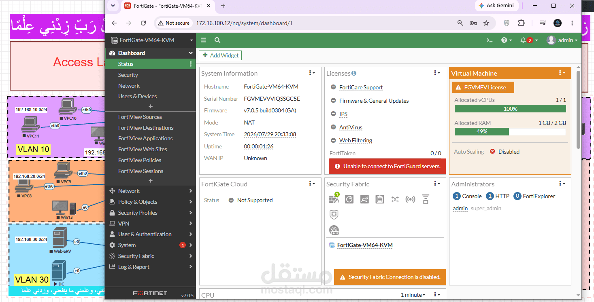Expand the Network menu in sidebar
This screenshot has width=594, height=302.
[150, 191]
